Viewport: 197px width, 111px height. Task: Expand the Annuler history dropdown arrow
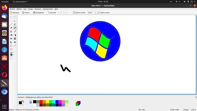[x=58, y=13]
